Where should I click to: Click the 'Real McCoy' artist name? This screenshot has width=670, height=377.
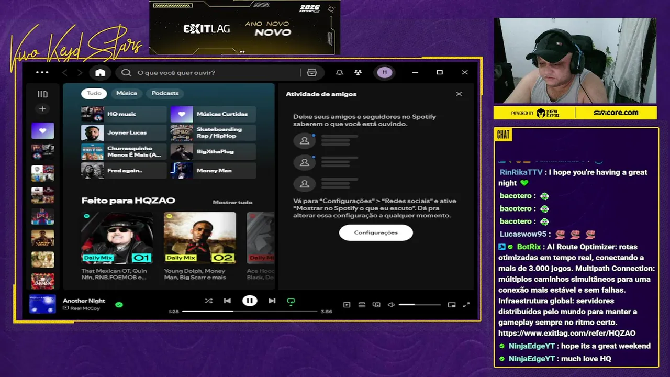(85, 308)
